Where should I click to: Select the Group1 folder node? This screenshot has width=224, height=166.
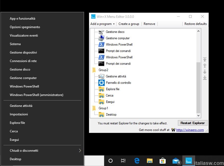(x=103, y=108)
